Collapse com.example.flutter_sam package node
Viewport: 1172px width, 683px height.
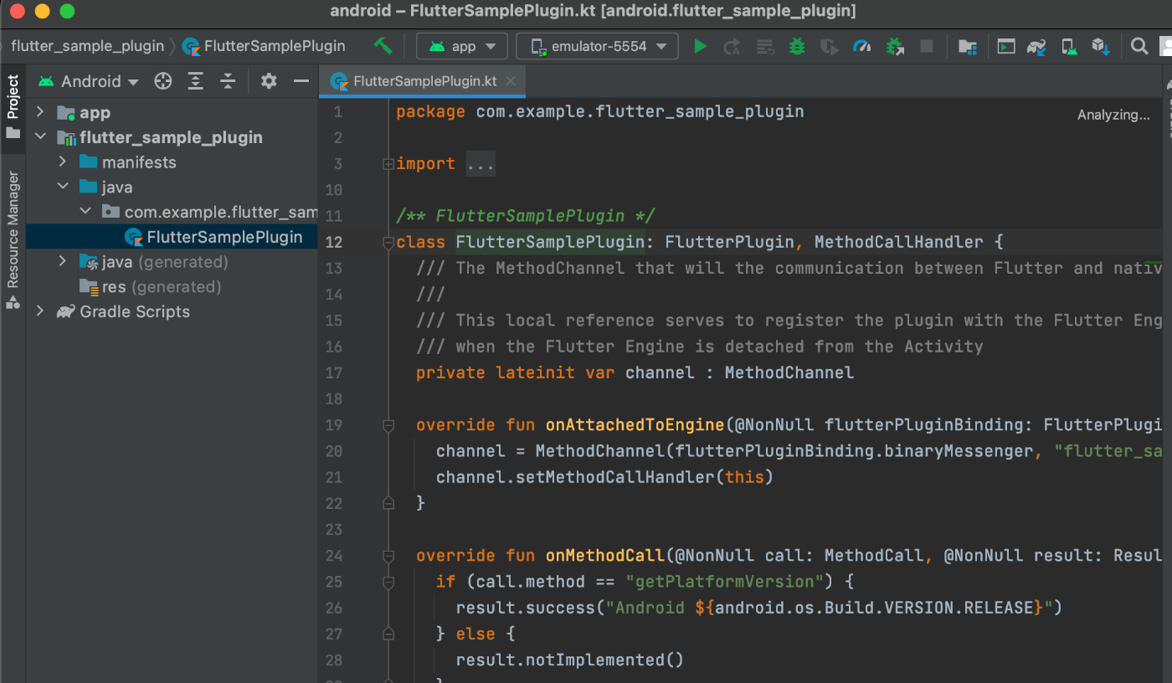[85, 212]
